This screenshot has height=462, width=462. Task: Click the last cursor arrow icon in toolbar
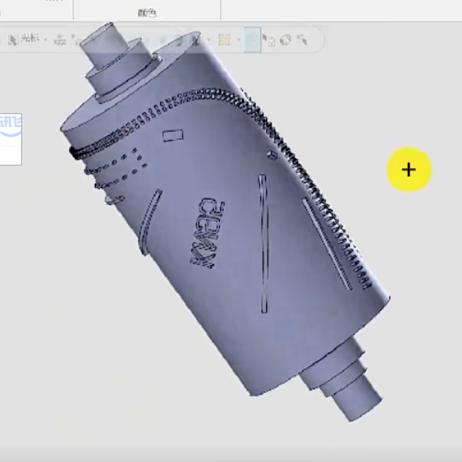302,40
